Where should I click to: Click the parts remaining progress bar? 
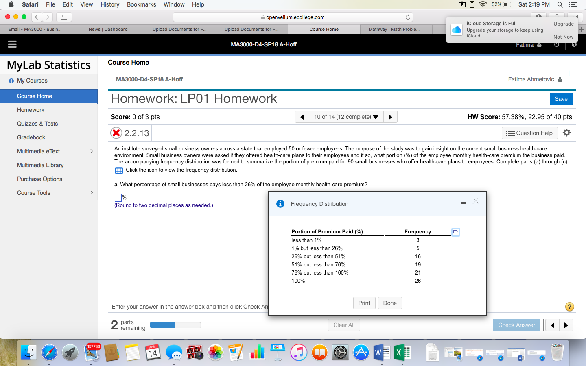(x=175, y=325)
